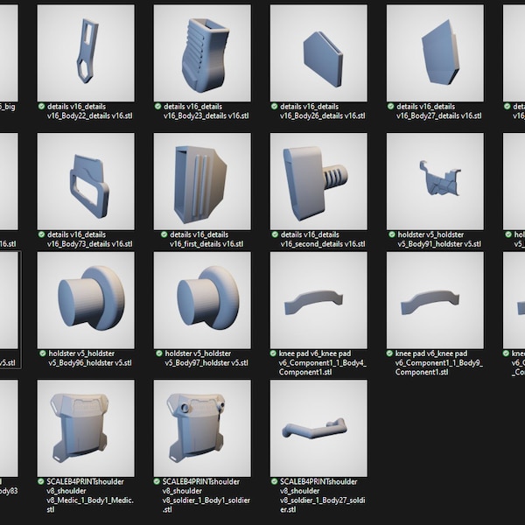Select the holdster v5 Body97 knob thumbnail
Viewport: 525px width, 525px height.
[x=202, y=300]
